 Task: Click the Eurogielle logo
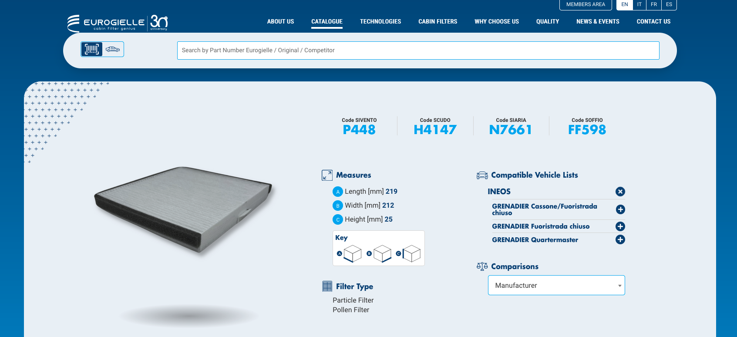pos(106,23)
